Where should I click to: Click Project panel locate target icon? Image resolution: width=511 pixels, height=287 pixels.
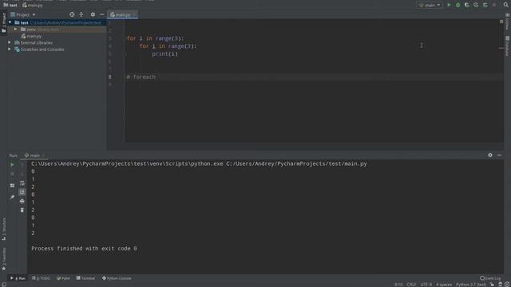click(72, 14)
